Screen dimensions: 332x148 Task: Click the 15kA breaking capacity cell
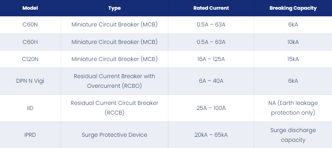(293, 59)
